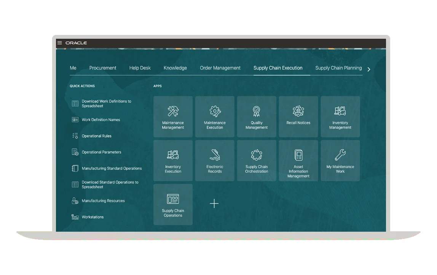Open the Recall Notices app
Image resolution: width=437 pixels, height=275 pixels.
point(298,117)
